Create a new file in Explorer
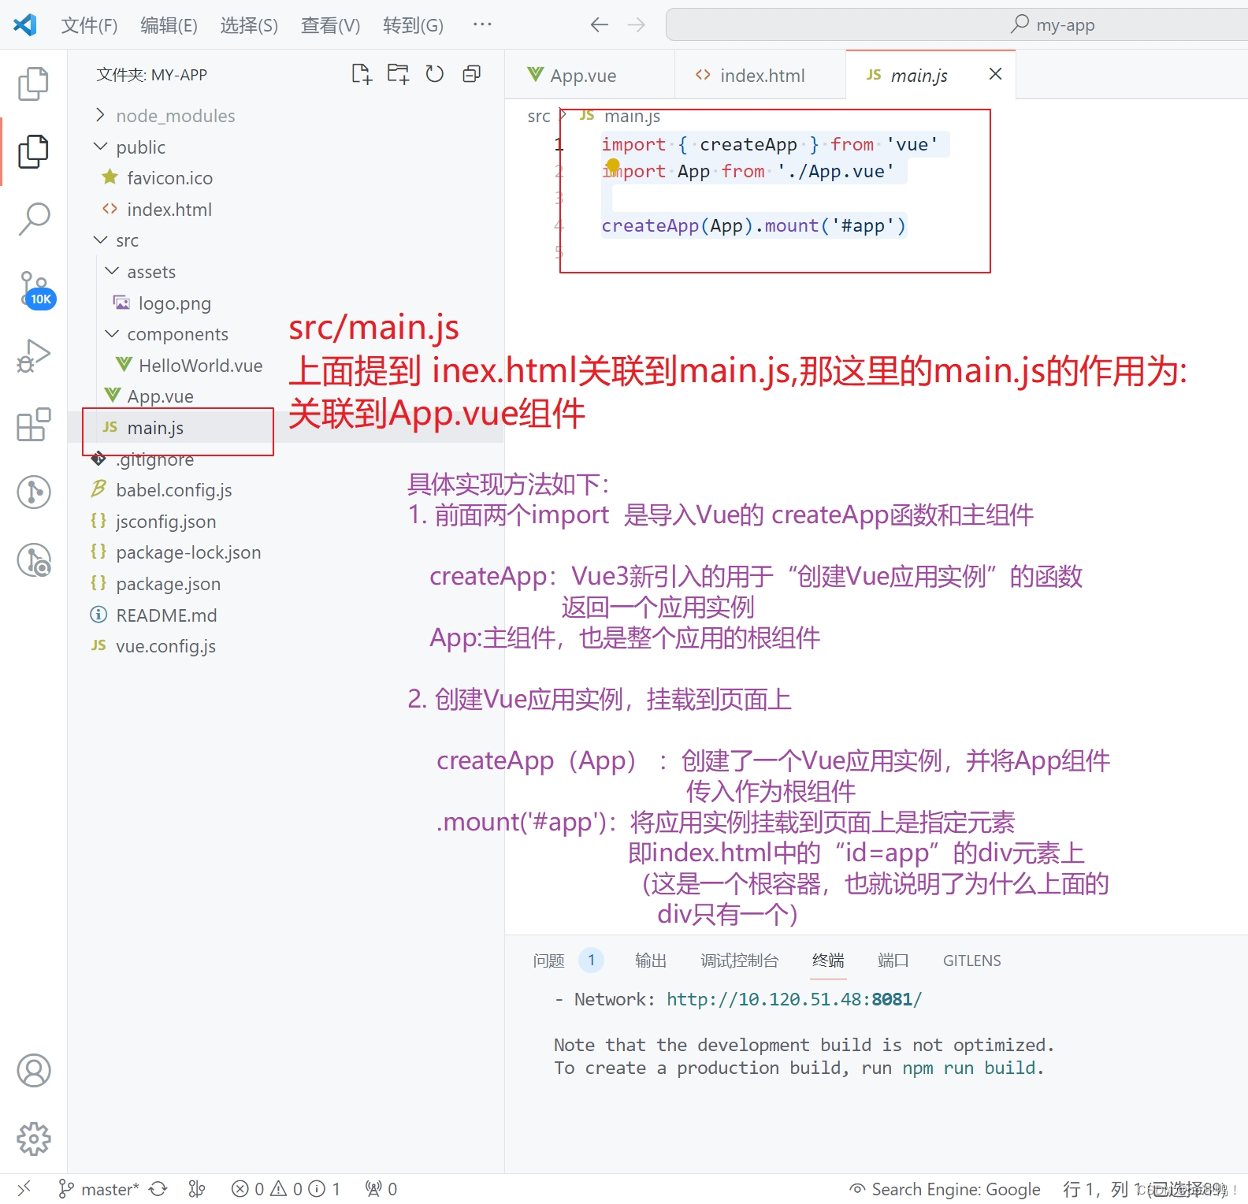Viewport: 1248px width, 1204px height. pyautogui.click(x=361, y=74)
